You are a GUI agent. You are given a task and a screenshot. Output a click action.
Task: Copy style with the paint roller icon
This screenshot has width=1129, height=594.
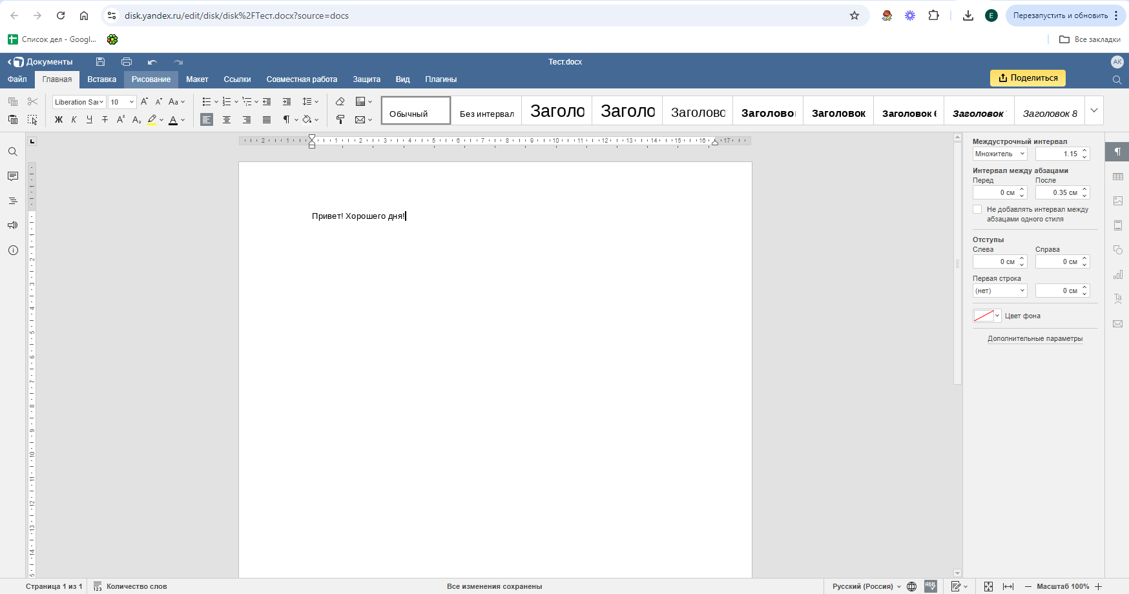tap(340, 119)
